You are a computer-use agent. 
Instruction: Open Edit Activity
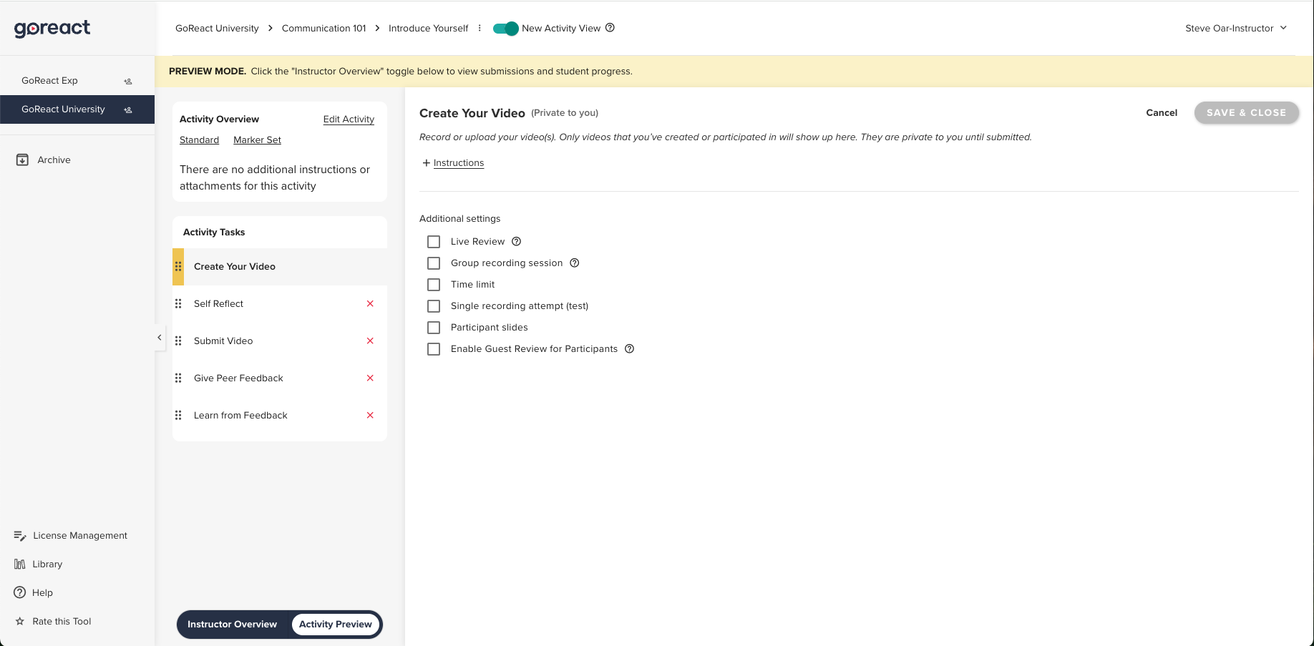pyautogui.click(x=349, y=119)
